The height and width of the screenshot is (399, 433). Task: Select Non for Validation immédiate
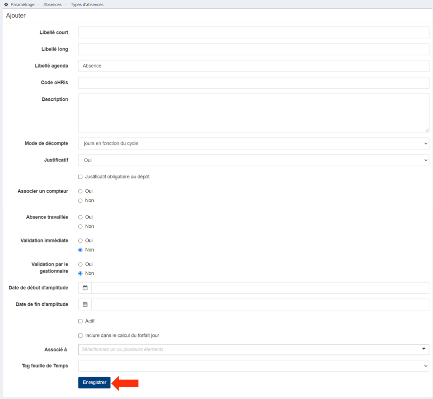point(81,250)
